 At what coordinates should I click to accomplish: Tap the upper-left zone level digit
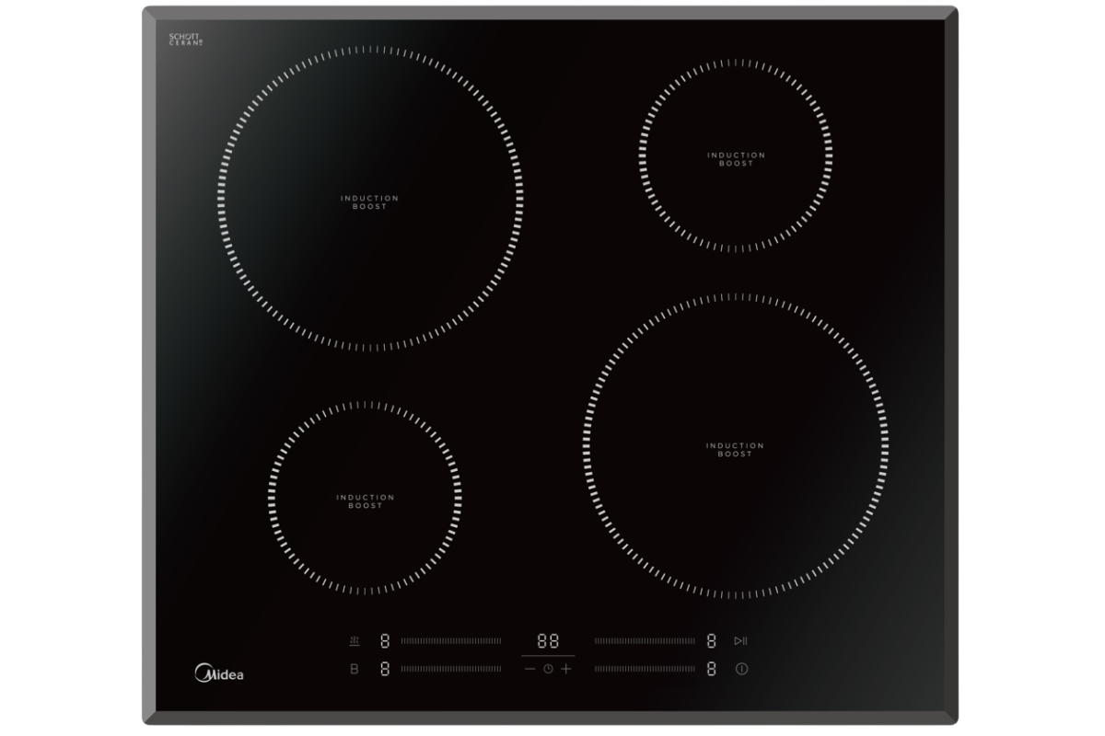point(385,641)
